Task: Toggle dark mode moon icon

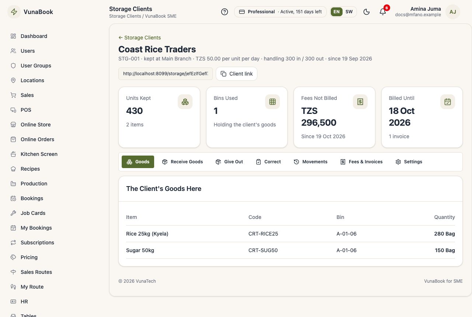Action: tap(367, 12)
